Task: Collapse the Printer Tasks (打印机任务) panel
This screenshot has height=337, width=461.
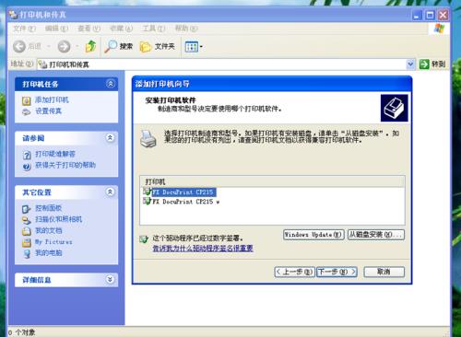Action: click(111, 84)
